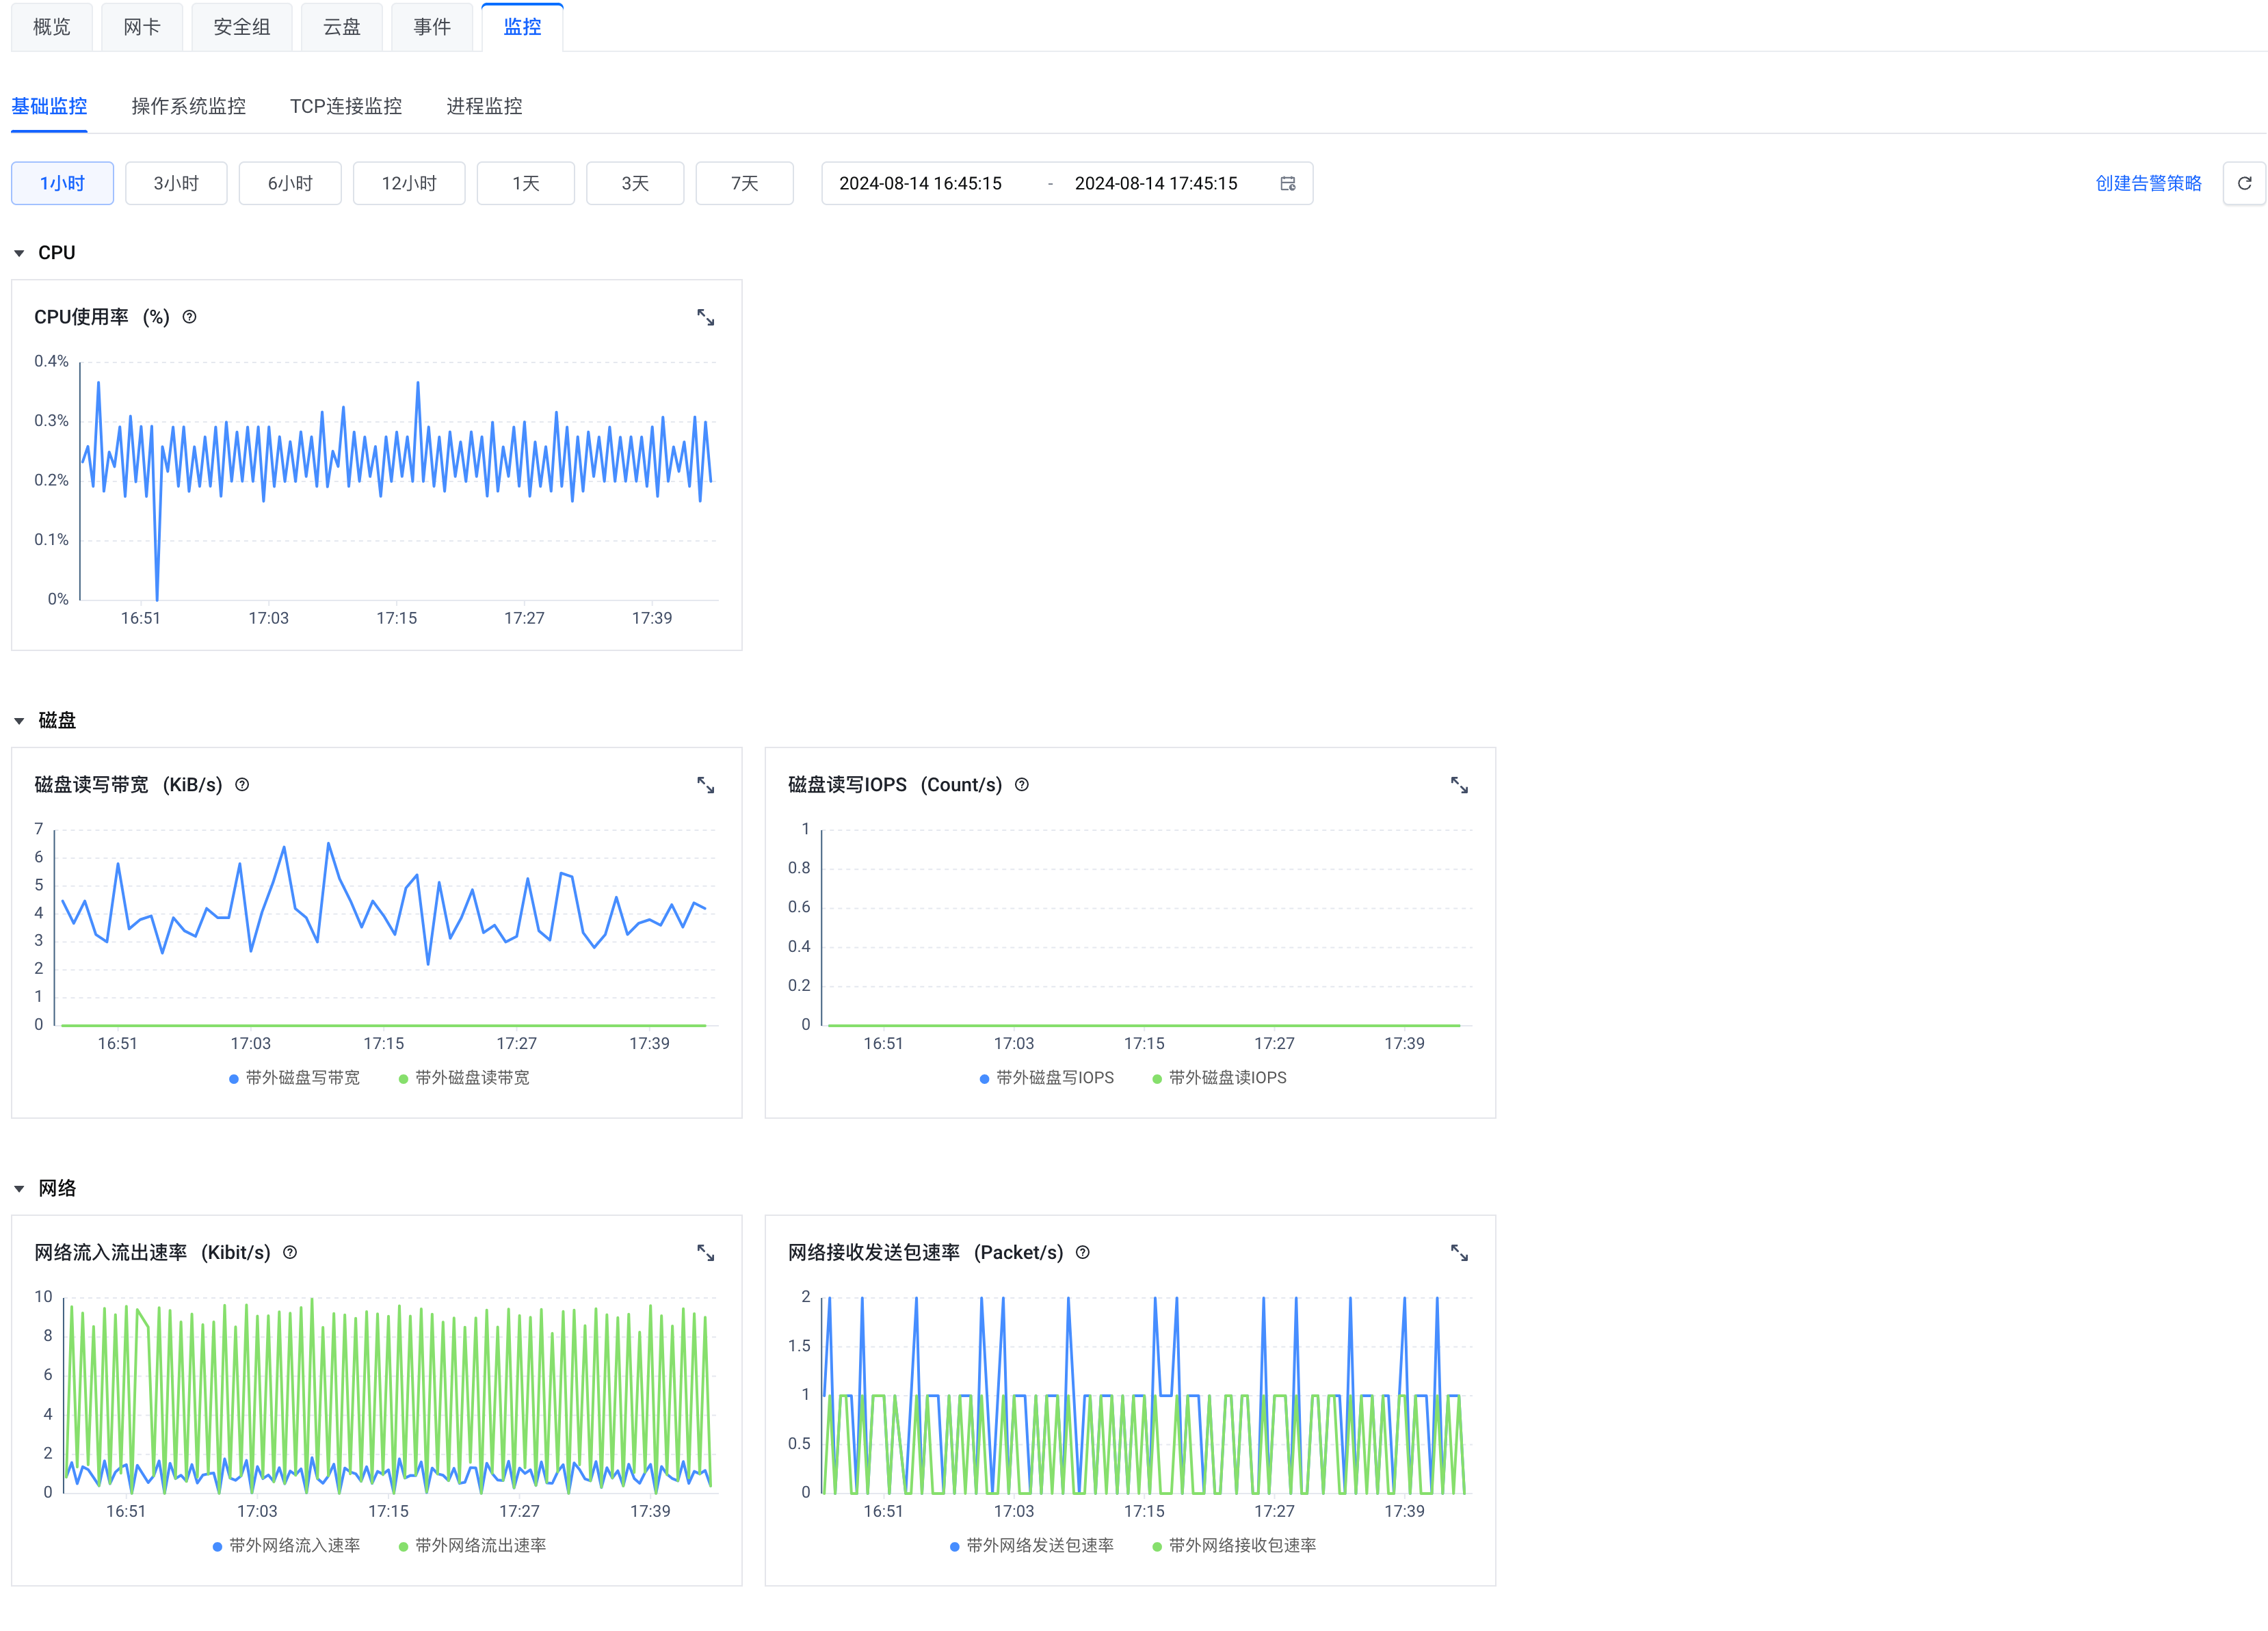
Task: Click the end time 2024-08-14 17:45:15 field
Action: tap(1156, 183)
